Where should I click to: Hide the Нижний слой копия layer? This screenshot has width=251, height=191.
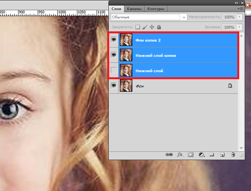click(114, 55)
